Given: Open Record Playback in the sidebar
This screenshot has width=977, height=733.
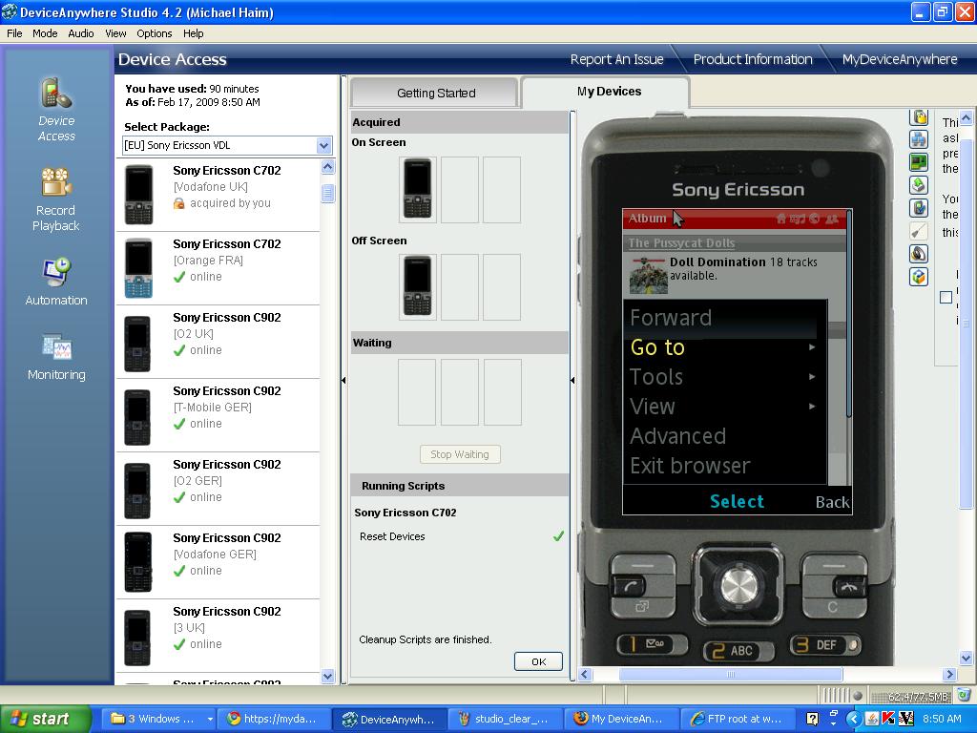Looking at the screenshot, I should [56, 199].
